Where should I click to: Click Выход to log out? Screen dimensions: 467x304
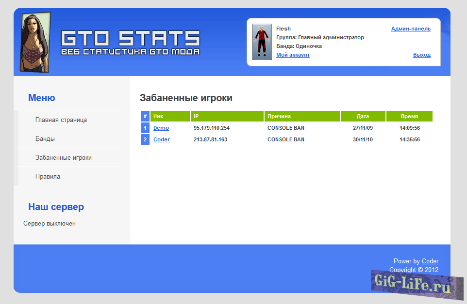(421, 55)
